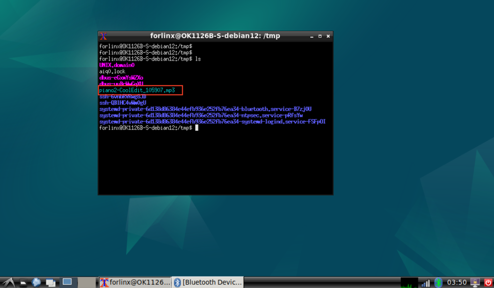Select the first desktop in the pager
Image resolution: width=494 pixels, height=288 pixels.
tap(67, 282)
